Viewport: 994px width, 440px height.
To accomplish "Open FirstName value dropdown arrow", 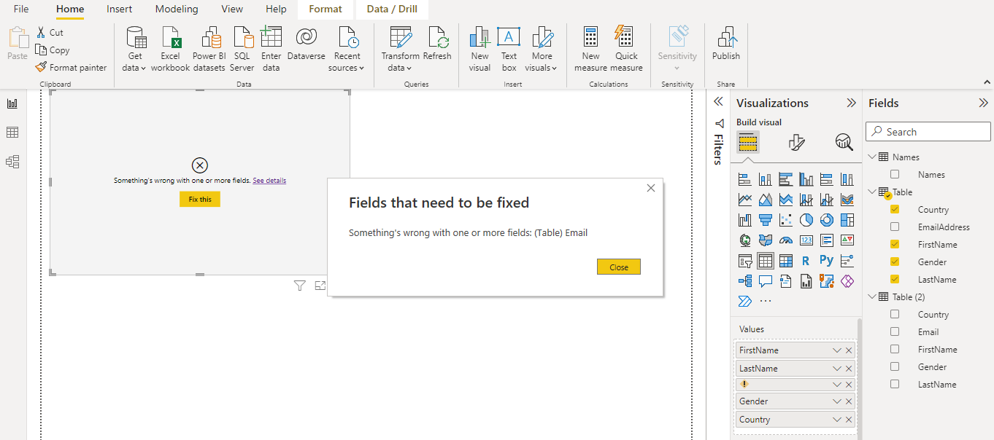I will pos(837,350).
